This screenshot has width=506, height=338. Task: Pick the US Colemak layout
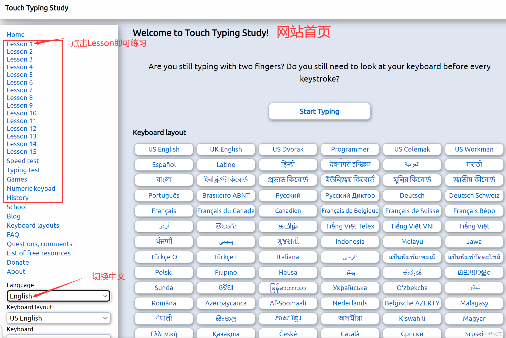[x=412, y=149]
